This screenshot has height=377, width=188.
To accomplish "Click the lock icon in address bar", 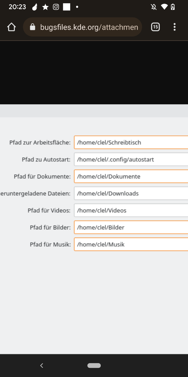I will coord(33,27).
